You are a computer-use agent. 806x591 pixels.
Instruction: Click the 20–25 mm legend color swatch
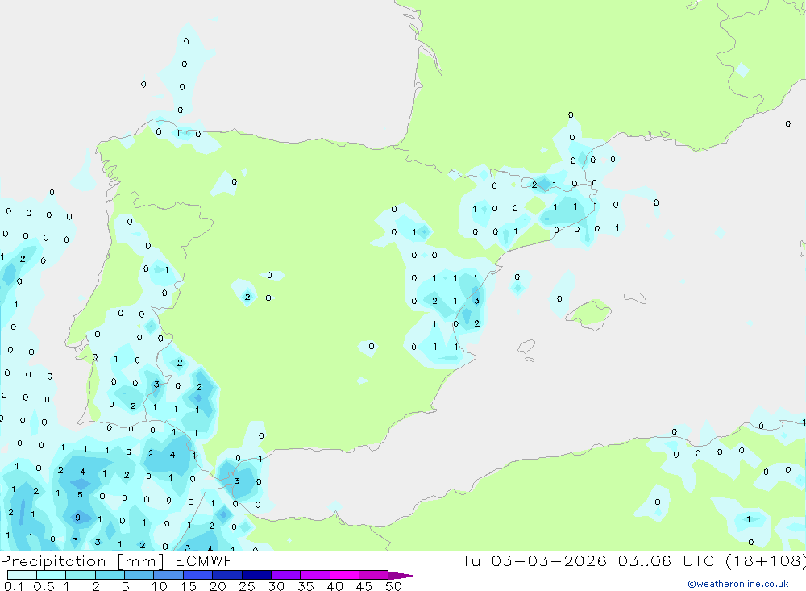(226, 575)
